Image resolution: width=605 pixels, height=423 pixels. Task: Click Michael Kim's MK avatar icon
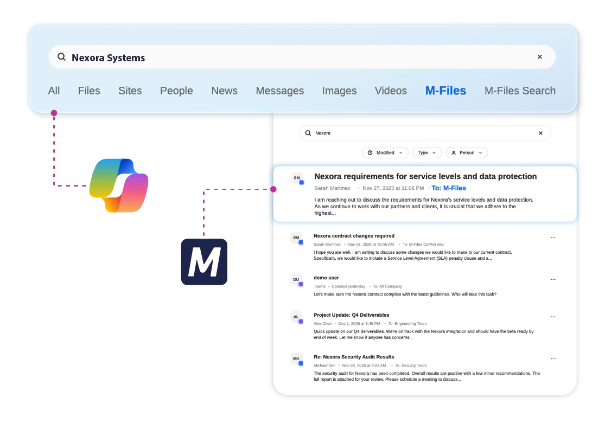pos(296,359)
